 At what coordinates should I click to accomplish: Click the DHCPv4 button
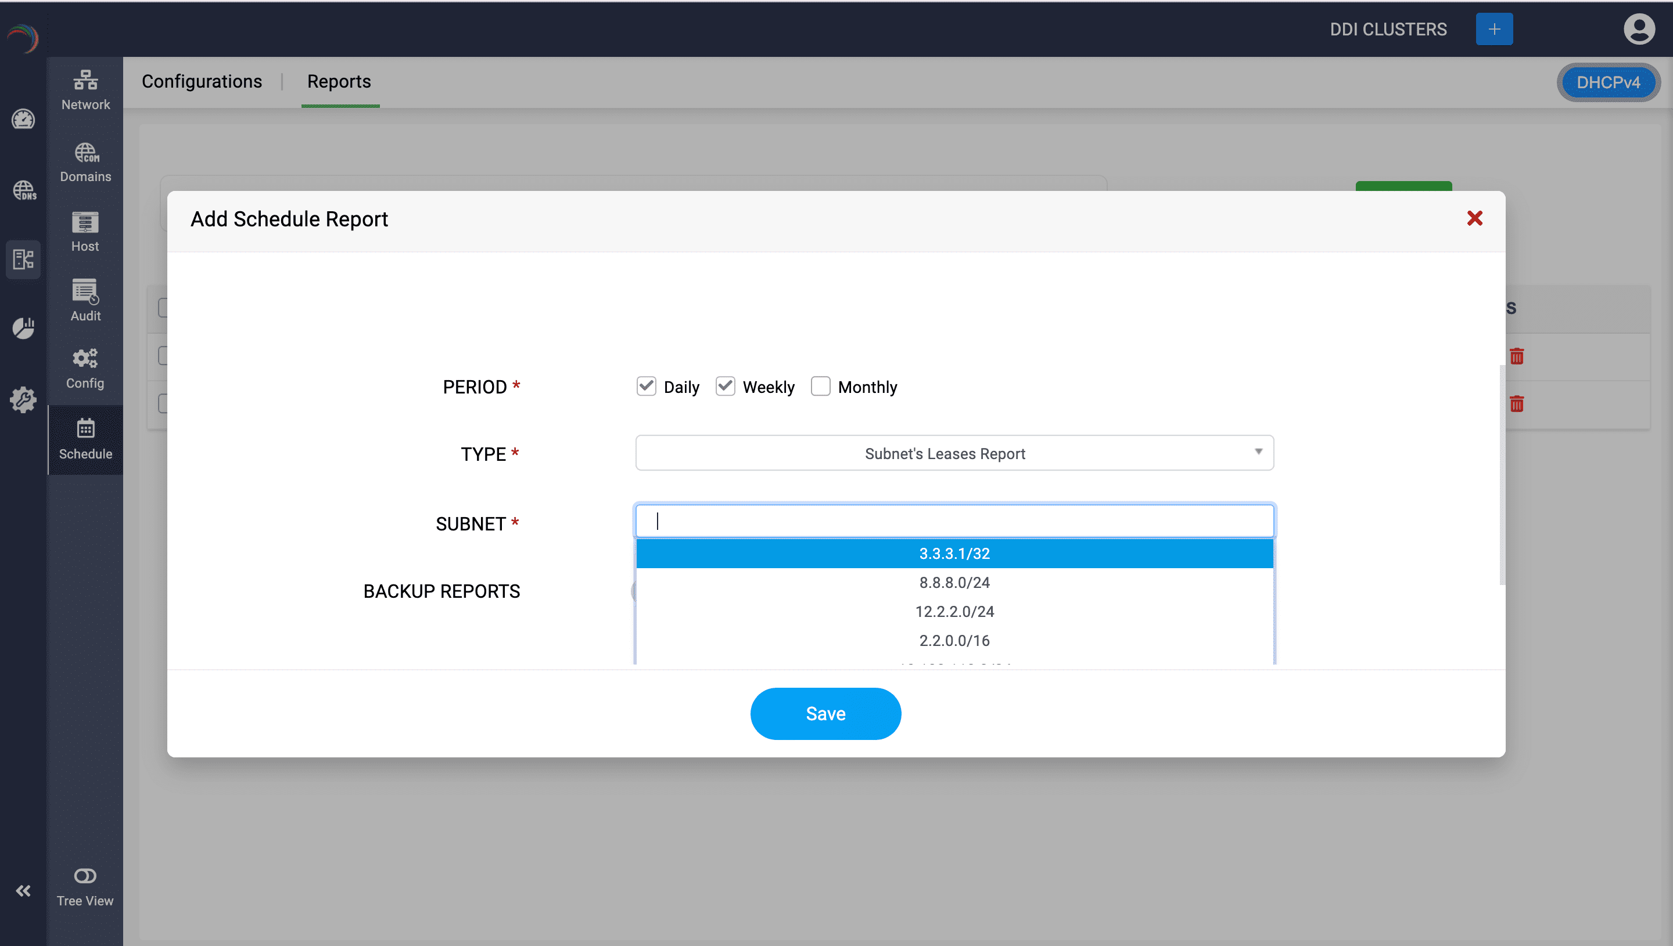pyautogui.click(x=1607, y=82)
